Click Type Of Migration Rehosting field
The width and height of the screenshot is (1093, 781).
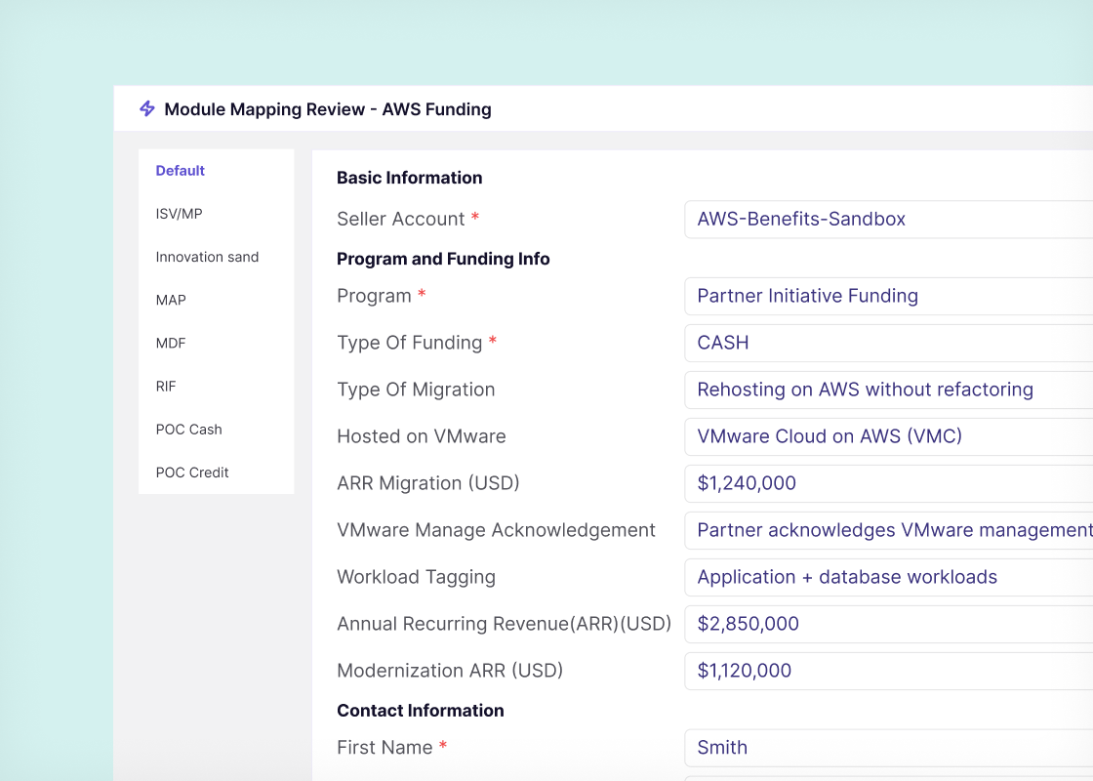[x=889, y=390]
